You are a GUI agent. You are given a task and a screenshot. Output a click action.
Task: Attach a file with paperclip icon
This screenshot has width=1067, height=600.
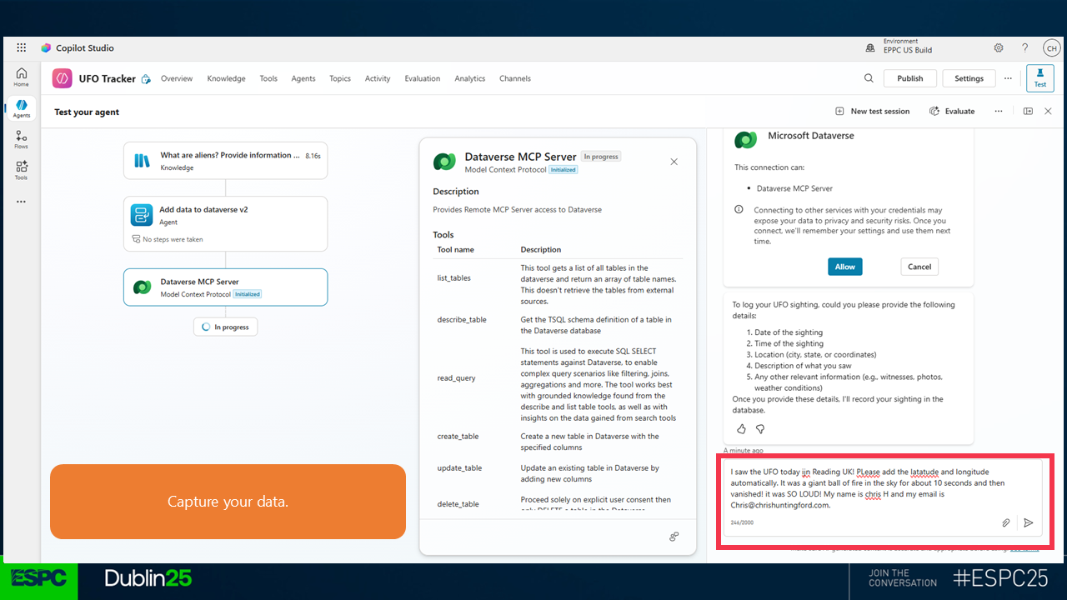[1006, 522]
